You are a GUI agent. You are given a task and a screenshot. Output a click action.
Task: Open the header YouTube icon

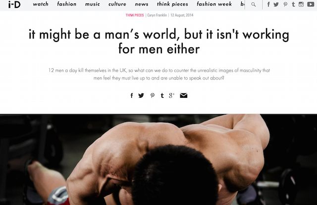click(x=311, y=4)
